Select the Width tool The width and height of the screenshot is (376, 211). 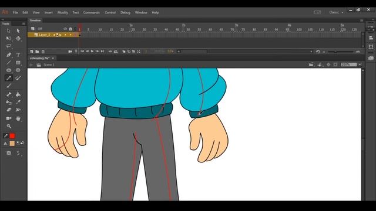[18, 110]
